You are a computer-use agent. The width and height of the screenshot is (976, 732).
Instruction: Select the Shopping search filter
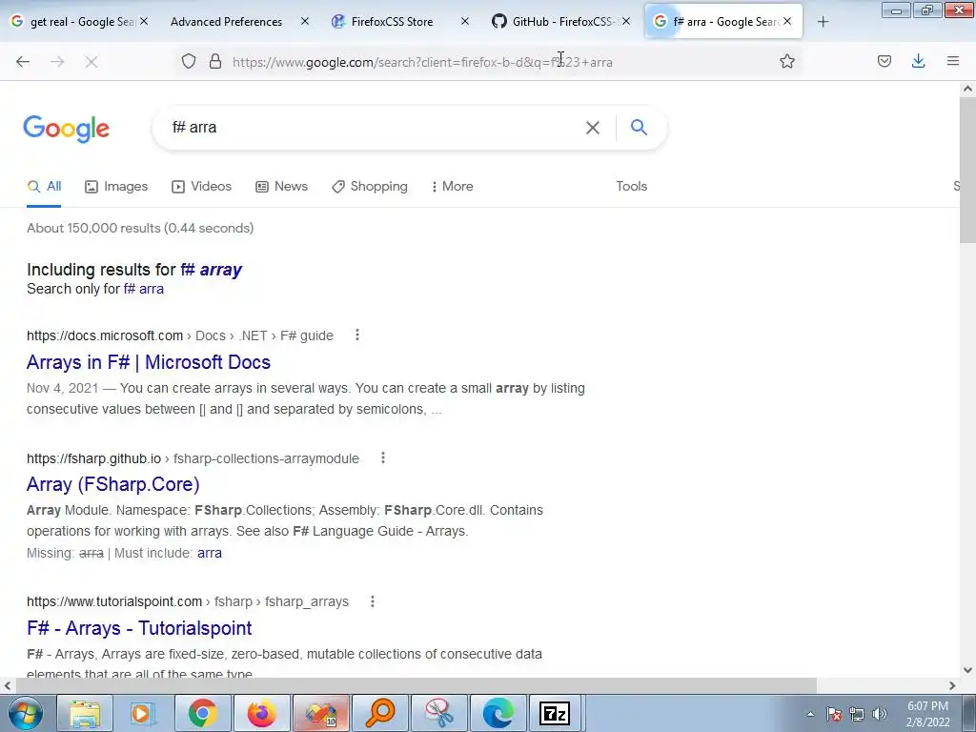coord(370,186)
